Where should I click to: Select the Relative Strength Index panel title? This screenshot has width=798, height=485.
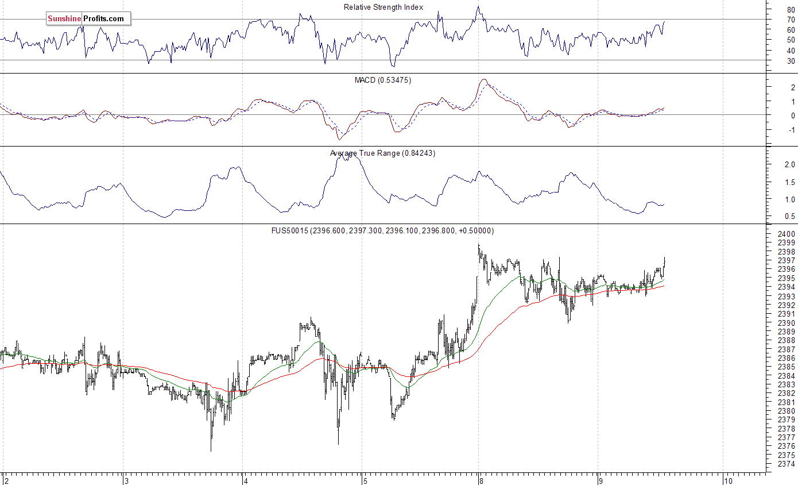click(383, 7)
